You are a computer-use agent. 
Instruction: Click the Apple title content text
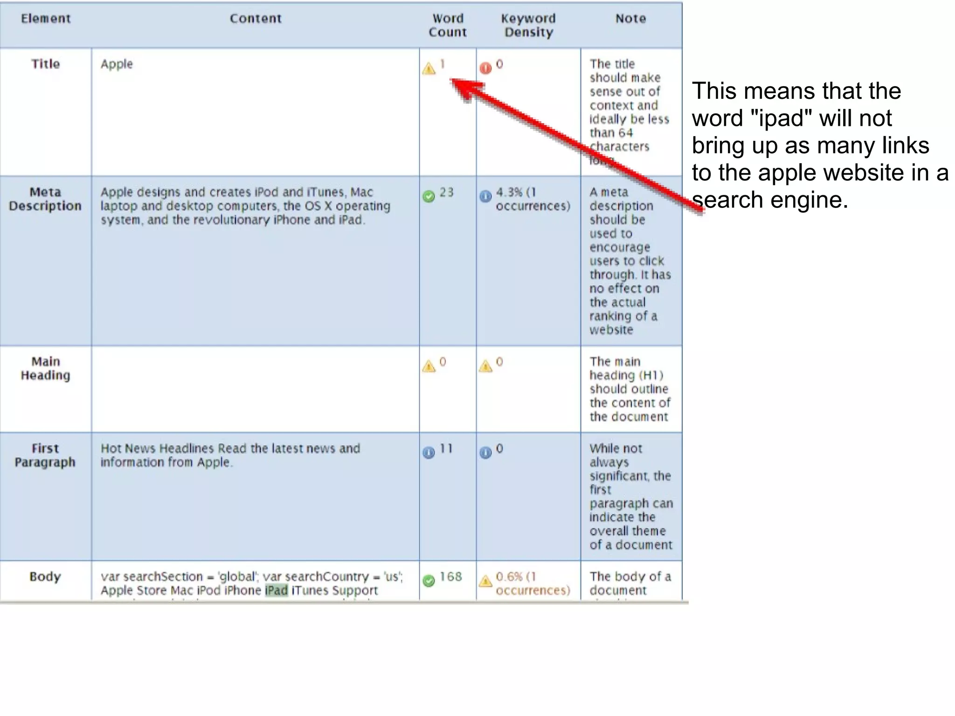(117, 64)
